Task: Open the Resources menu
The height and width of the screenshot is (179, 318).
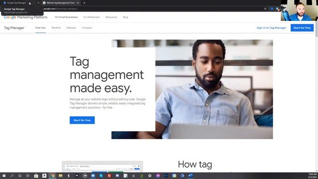Action: coord(111,17)
